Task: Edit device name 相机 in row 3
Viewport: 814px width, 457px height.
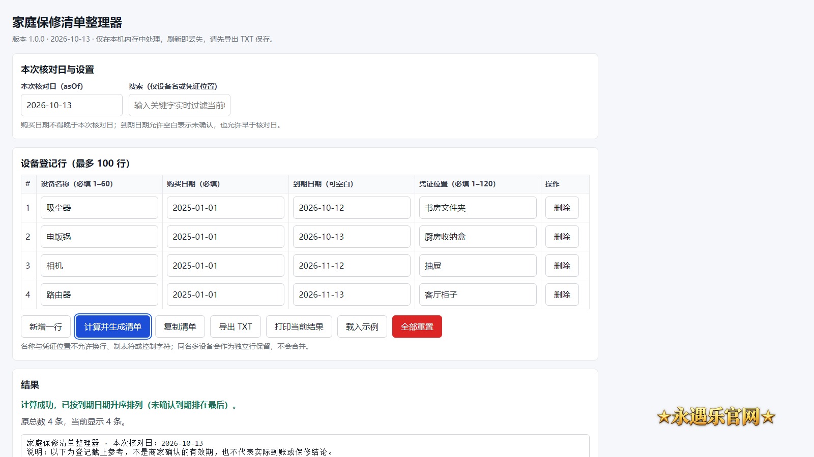Action: (x=99, y=266)
